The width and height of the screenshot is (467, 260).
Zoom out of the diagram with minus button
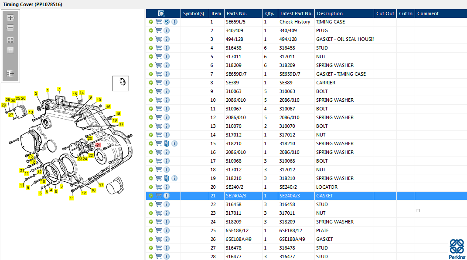10,28
